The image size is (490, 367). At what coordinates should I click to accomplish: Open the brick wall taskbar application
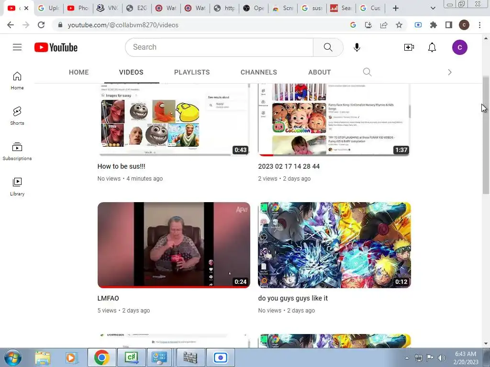[x=190, y=357]
